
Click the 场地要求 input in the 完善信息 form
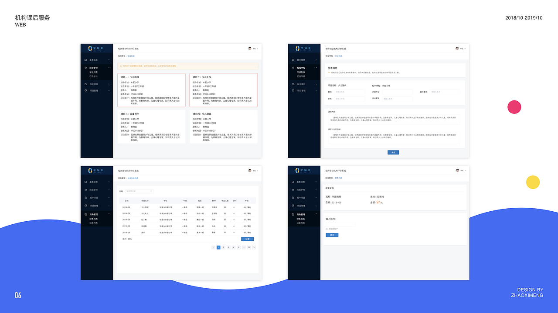point(397,99)
